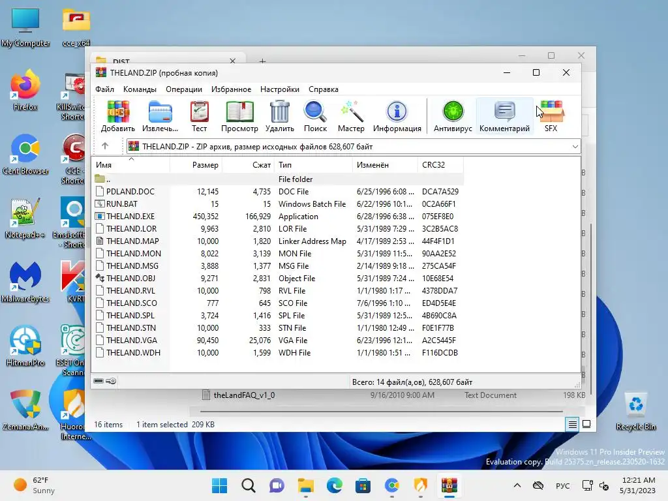The image size is (668, 501).
Task: Click the Тест (Test) toolbar icon
Action: point(199,116)
